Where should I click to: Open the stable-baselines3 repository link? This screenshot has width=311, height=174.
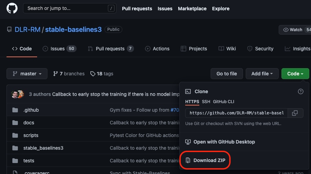point(74,29)
